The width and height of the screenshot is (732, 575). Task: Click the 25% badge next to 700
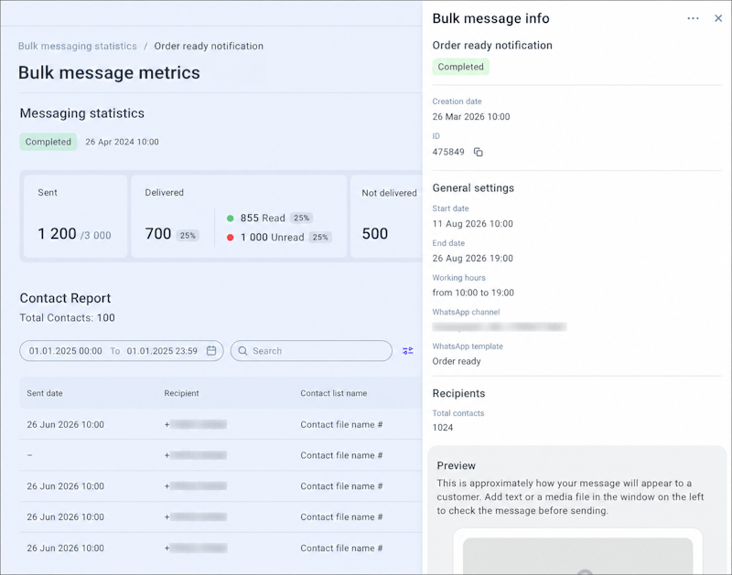click(x=188, y=236)
